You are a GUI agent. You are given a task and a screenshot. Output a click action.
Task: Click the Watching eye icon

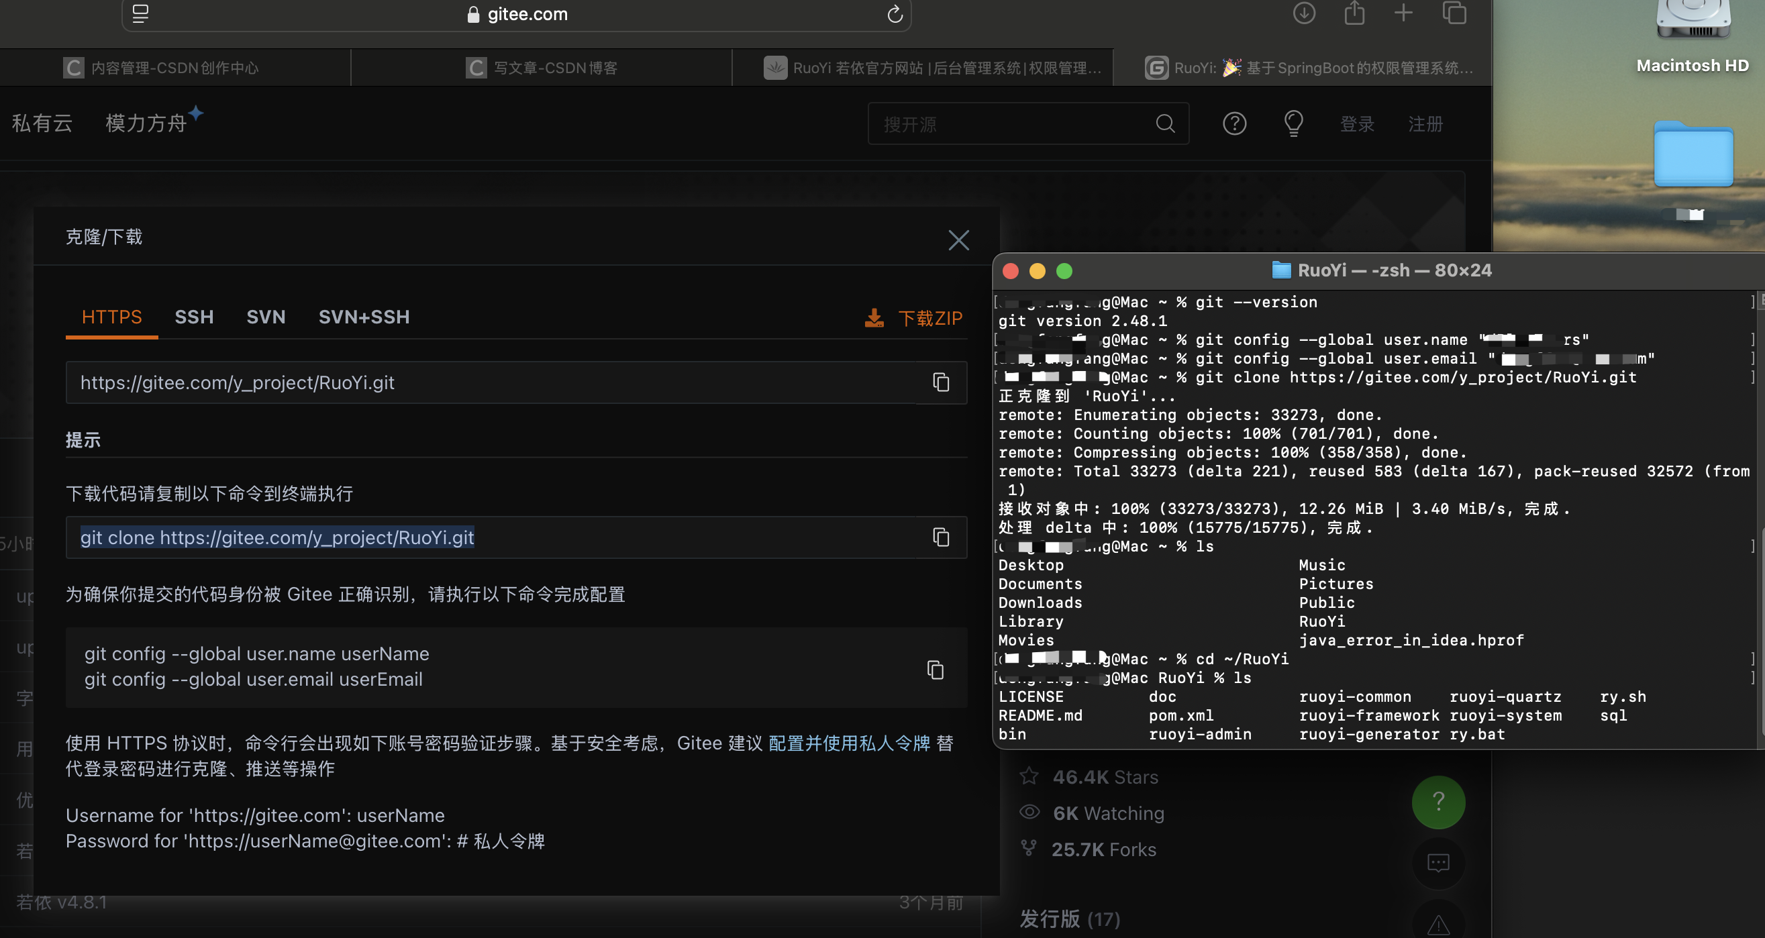click(x=1029, y=812)
